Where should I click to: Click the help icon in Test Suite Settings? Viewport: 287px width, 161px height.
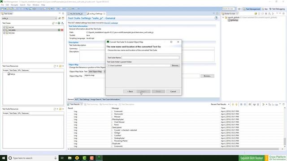(216, 18)
